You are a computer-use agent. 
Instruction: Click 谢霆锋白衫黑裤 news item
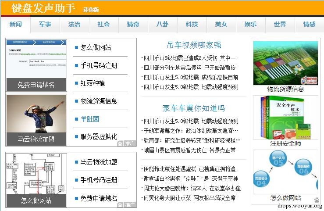pos(190,179)
